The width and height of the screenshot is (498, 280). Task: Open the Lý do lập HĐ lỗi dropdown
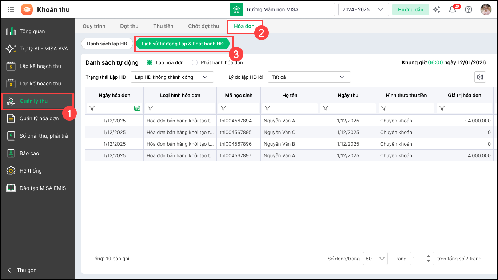coord(309,77)
